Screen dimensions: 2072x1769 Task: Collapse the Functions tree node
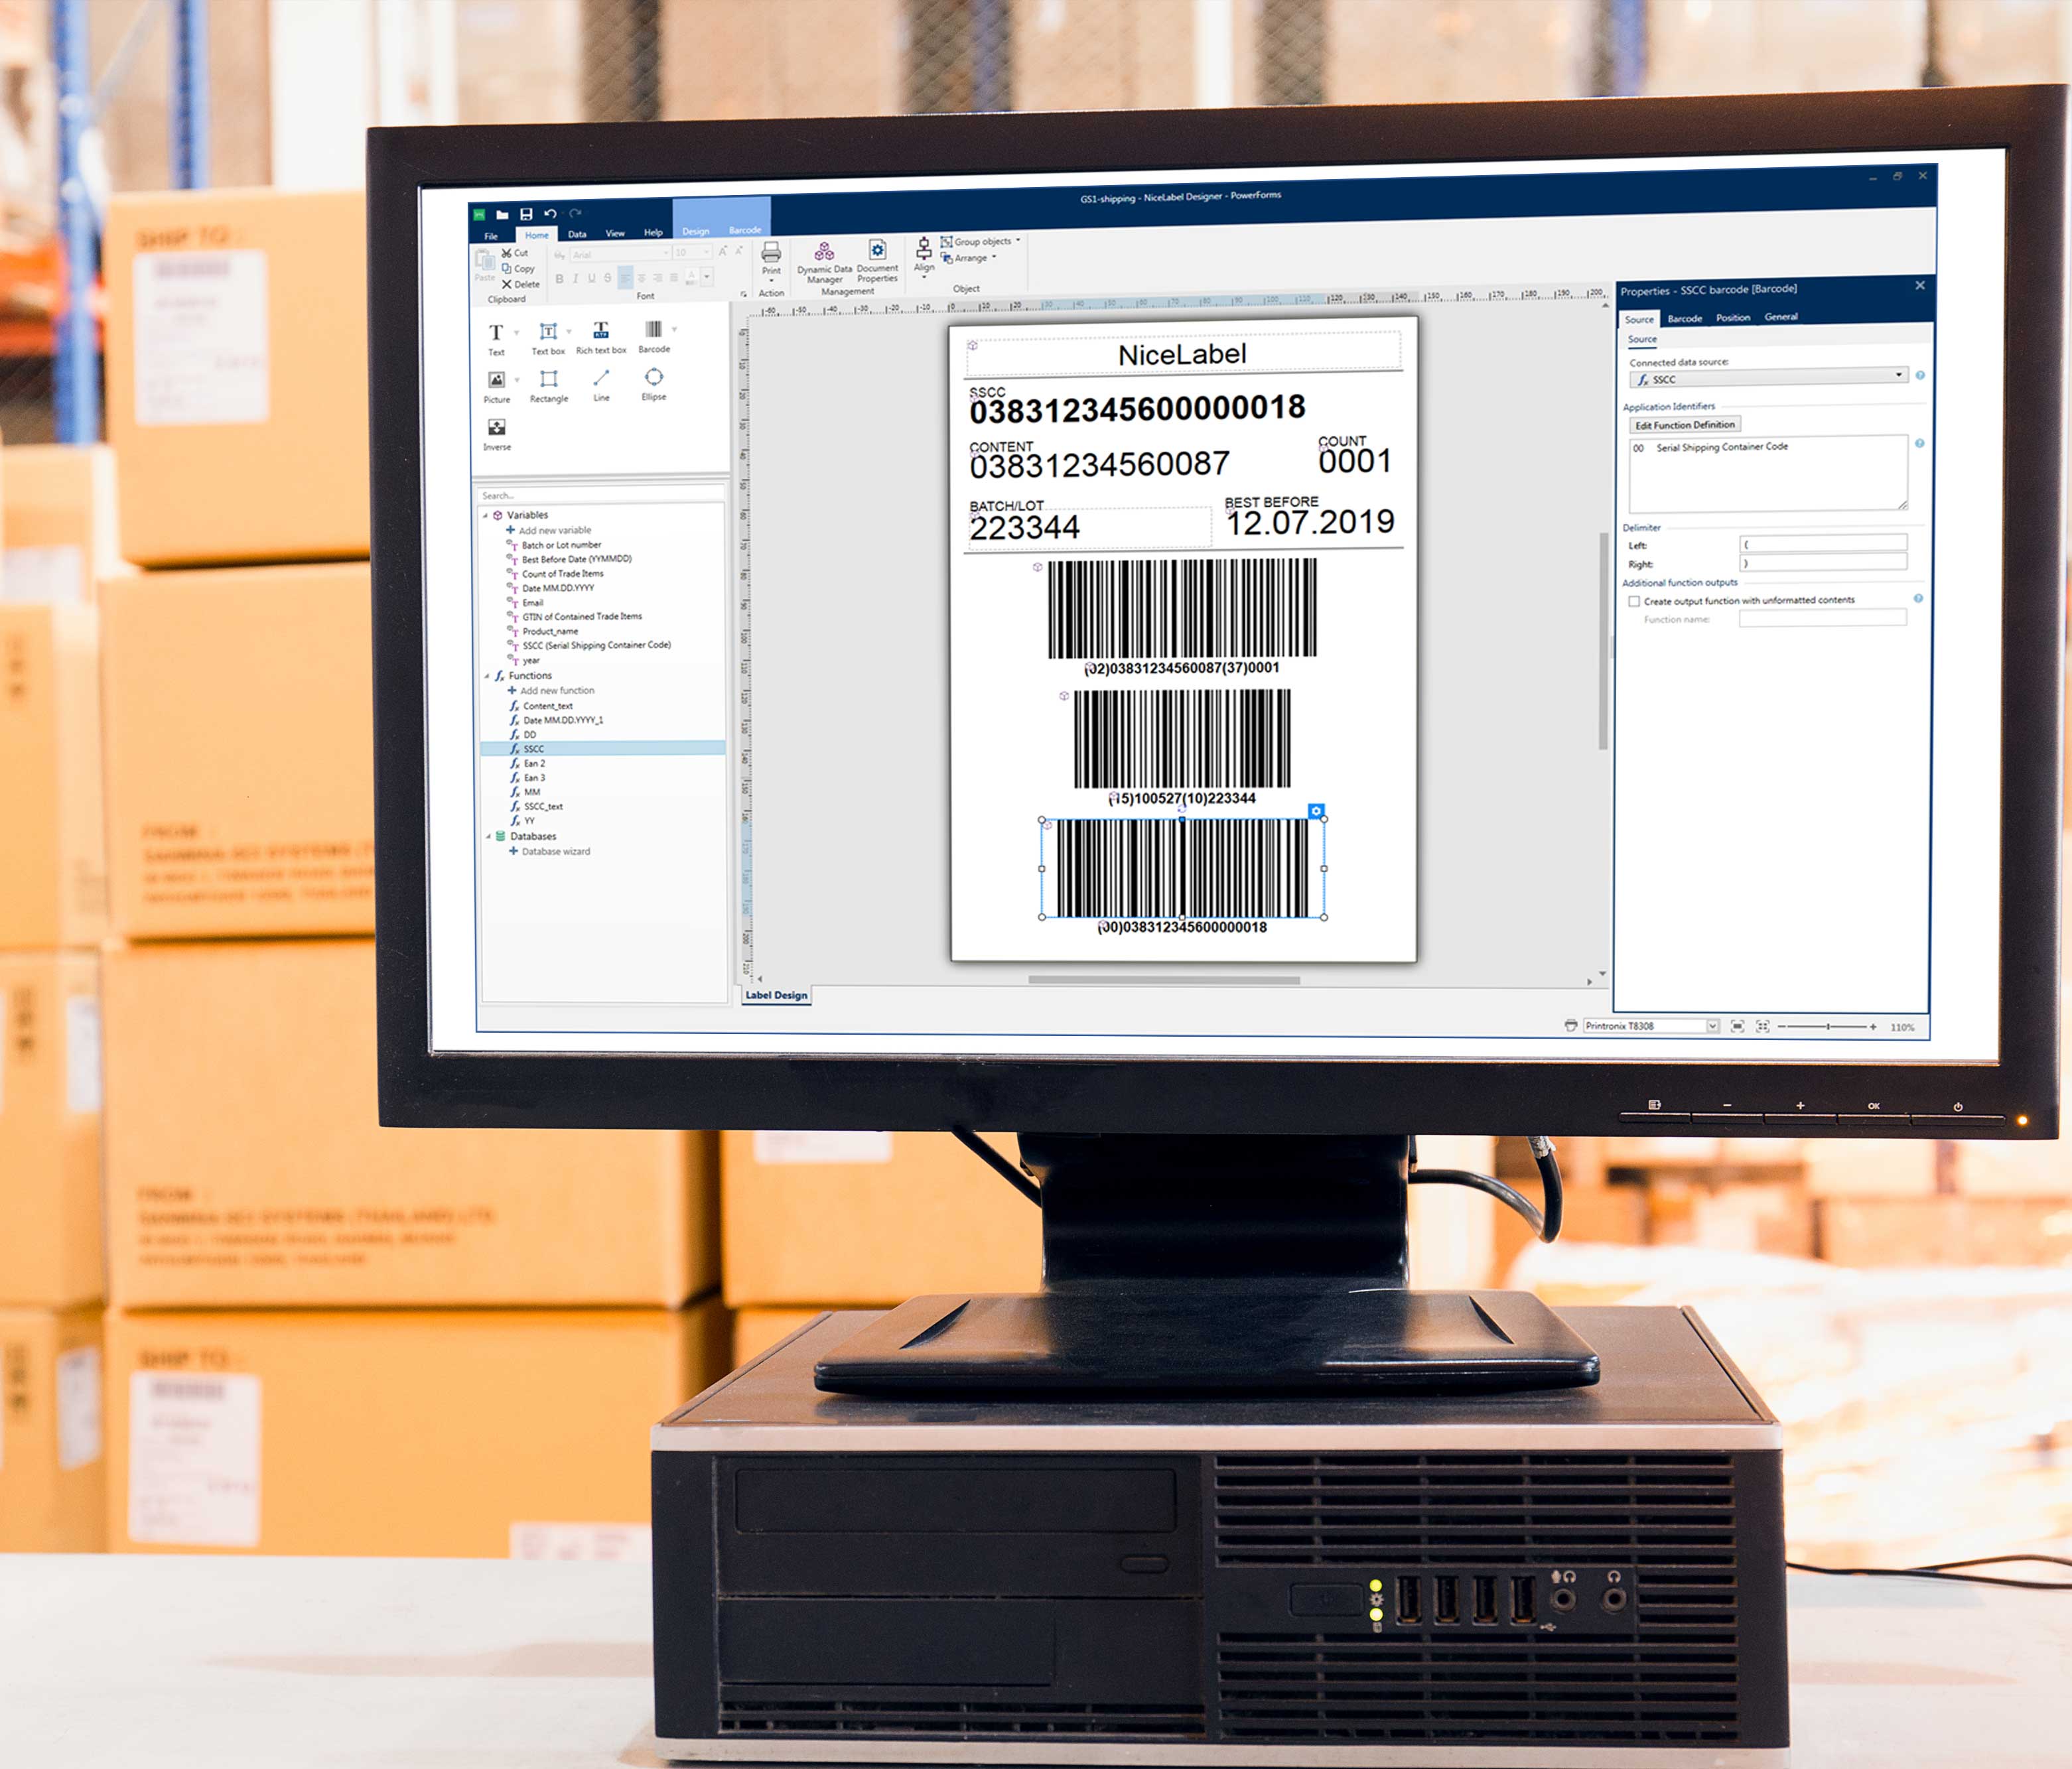tap(487, 676)
